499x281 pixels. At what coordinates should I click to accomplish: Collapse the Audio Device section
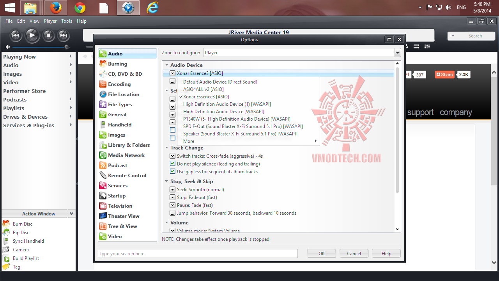point(166,65)
